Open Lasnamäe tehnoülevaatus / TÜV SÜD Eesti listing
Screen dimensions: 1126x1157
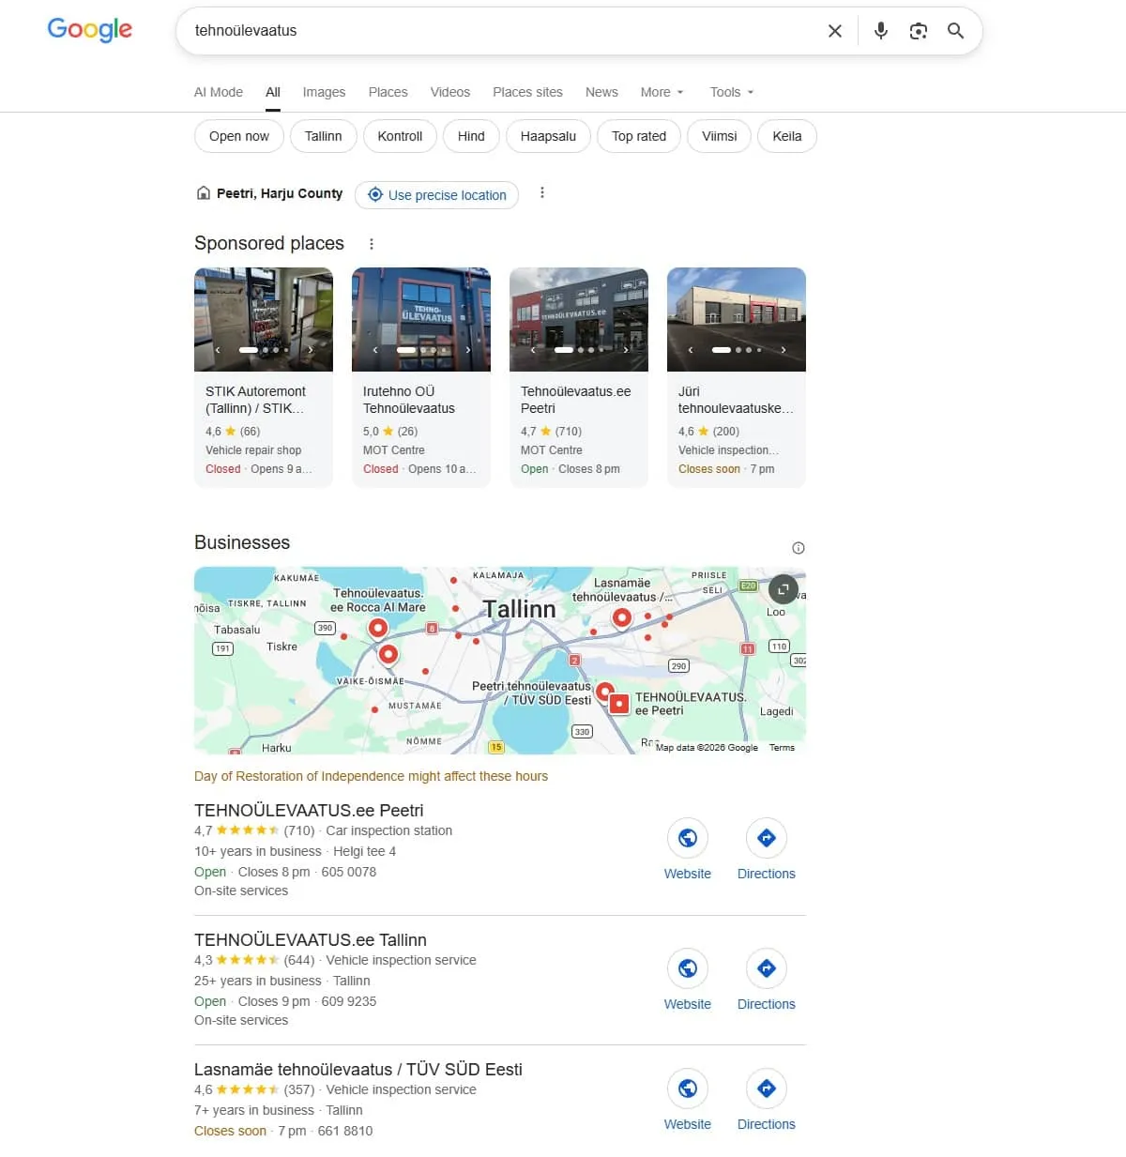pos(358,1069)
